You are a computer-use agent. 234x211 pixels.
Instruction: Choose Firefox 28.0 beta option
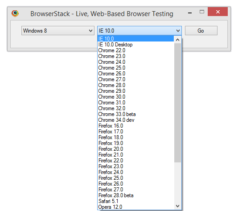[x=135, y=195]
